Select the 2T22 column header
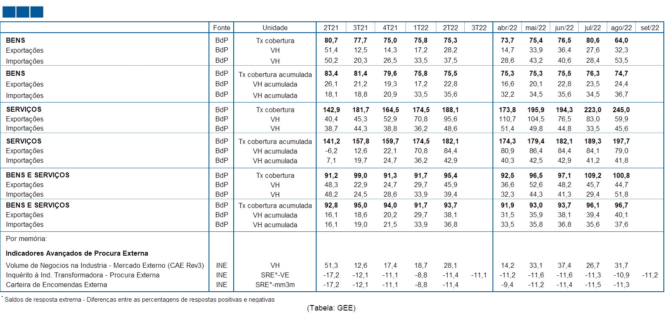The width and height of the screenshot is (665, 313). coord(451,28)
